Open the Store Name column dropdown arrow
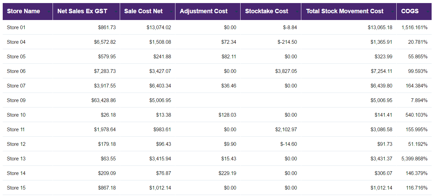The height and width of the screenshot is (196, 435). [49, 12]
